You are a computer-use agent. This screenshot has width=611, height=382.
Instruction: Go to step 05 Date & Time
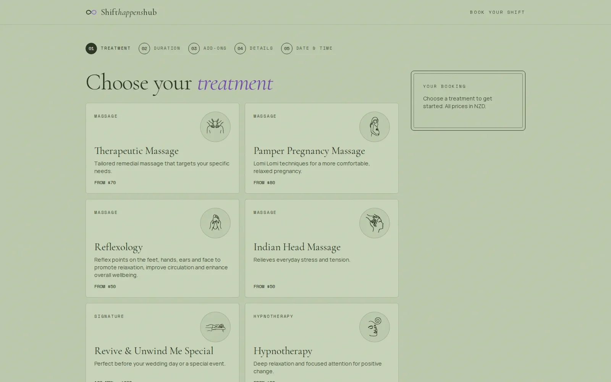coord(307,49)
